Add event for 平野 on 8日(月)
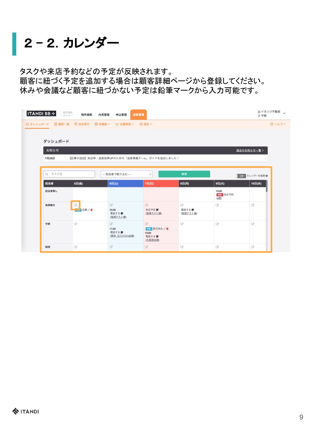The width and height of the screenshot is (312, 441). [182, 224]
